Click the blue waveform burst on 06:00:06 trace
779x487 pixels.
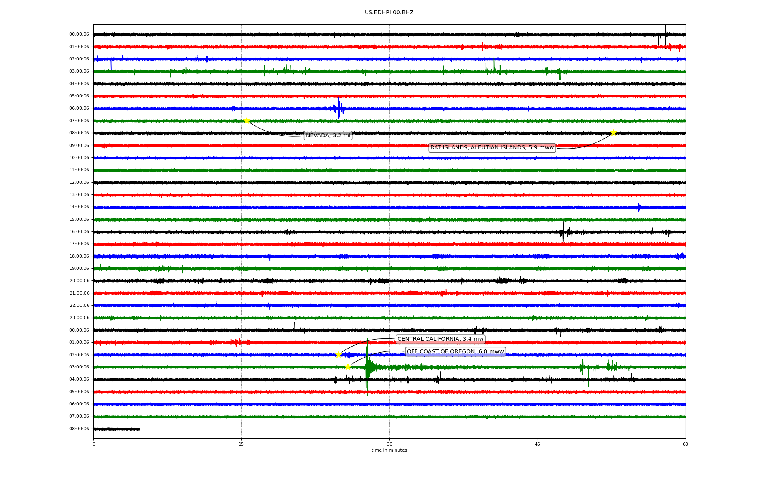point(339,108)
